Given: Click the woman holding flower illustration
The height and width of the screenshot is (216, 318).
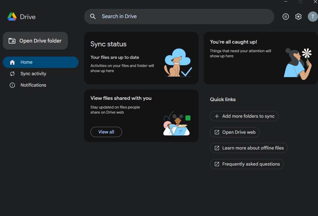Looking at the screenshot, I should (298, 64).
